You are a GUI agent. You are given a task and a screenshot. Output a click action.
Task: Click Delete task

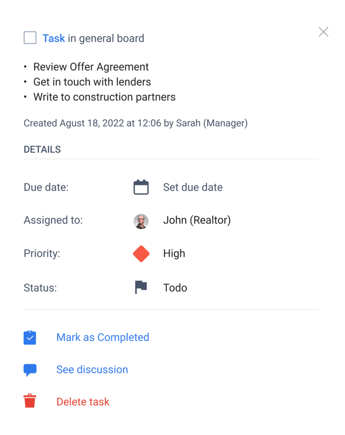(x=82, y=401)
